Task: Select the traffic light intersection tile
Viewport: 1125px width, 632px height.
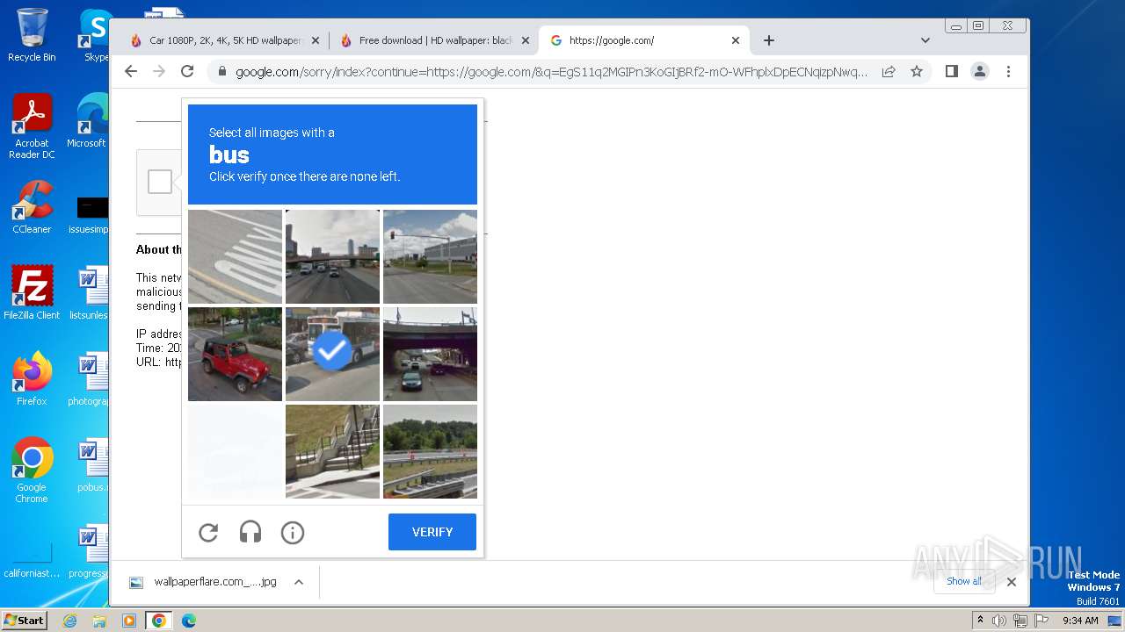Action: click(x=430, y=256)
